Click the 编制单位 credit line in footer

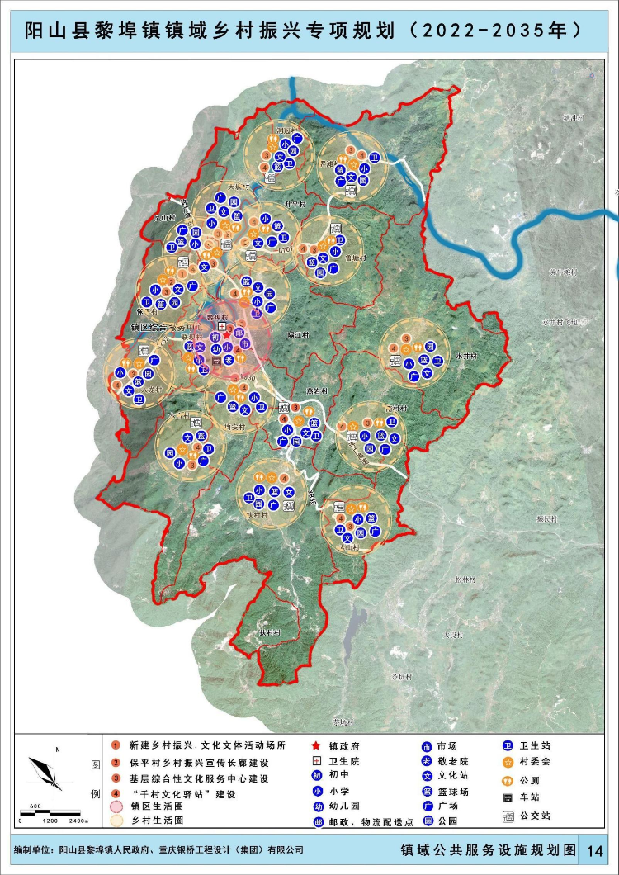pyautogui.click(x=159, y=850)
